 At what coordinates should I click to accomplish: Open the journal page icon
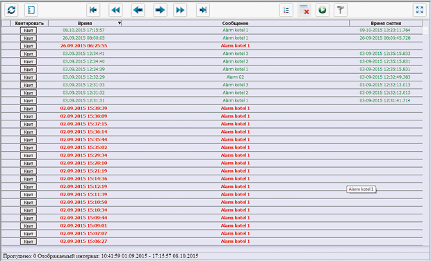[31, 10]
